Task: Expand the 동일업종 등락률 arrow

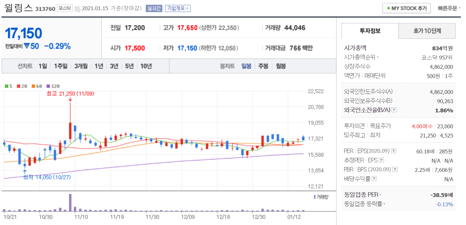Action: coord(384,204)
